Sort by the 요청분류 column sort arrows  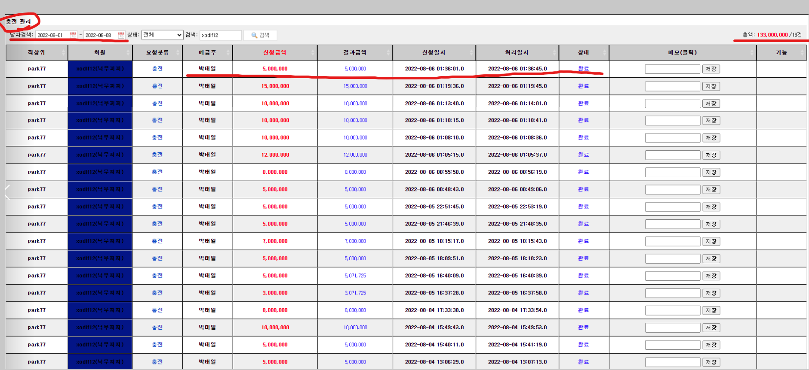point(178,52)
